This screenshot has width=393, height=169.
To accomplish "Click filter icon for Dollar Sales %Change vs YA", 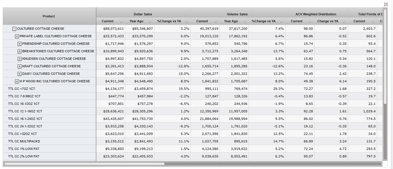I will (x=186, y=21).
